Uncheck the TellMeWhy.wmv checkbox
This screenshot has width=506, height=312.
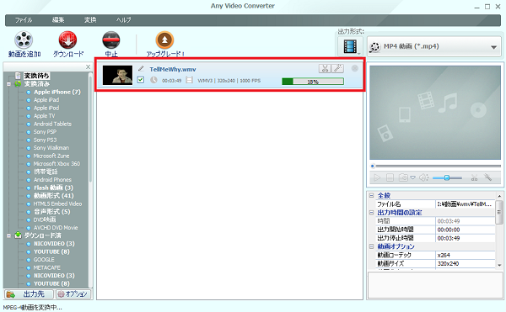140,79
